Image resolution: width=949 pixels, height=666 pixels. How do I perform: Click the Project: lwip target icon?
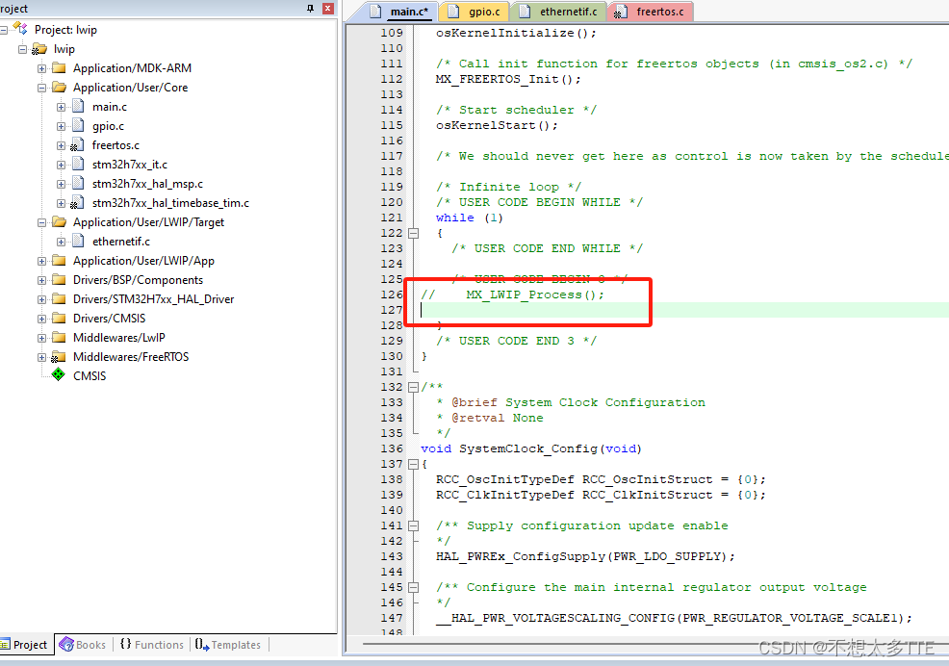tap(20, 29)
